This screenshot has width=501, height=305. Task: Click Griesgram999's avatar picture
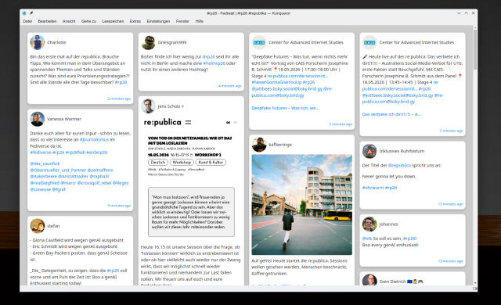click(x=148, y=42)
